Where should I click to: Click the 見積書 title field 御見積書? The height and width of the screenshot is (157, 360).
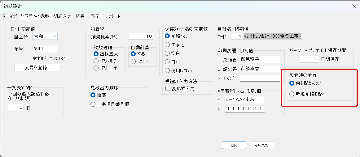tap(260, 59)
